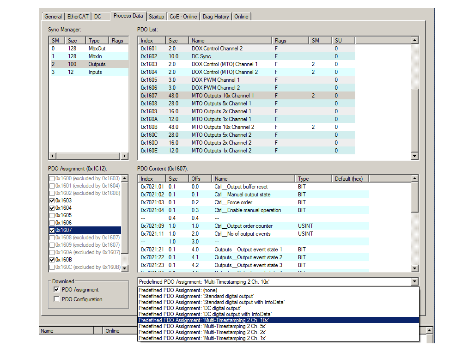Click Sync Manager scroll right arrow
462x347 pixels.
125,156
